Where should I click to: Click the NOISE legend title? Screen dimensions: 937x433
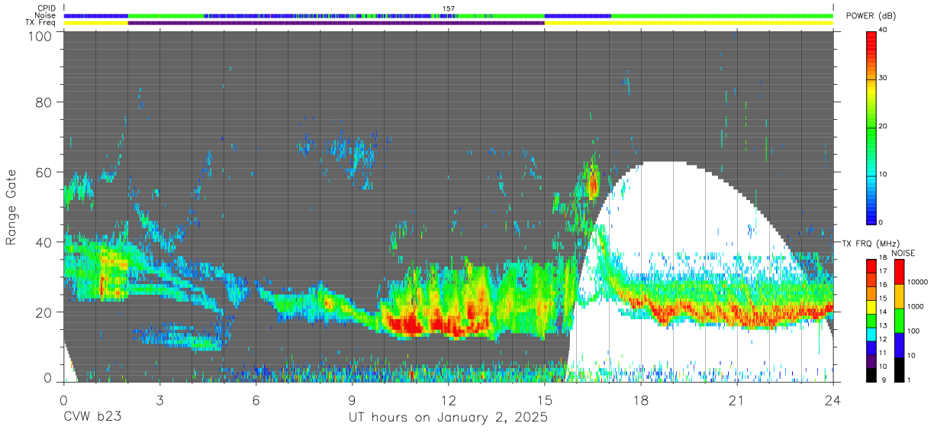pyautogui.click(x=903, y=253)
